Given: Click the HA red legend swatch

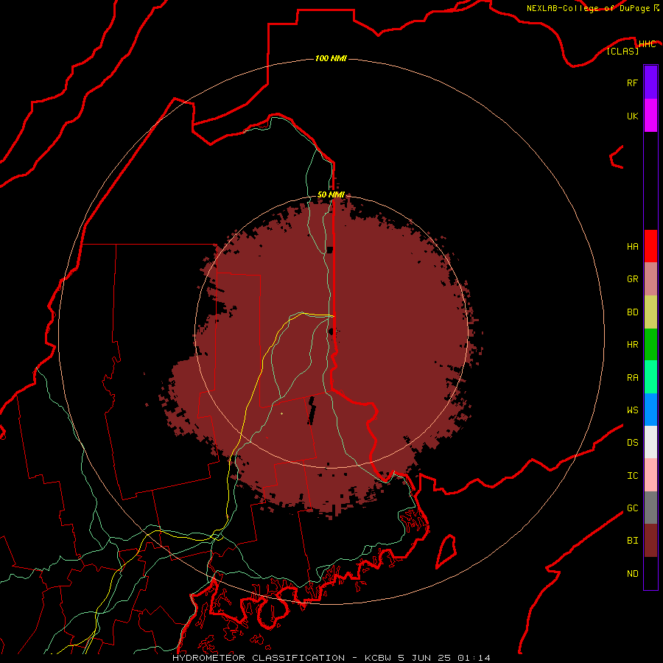Looking at the screenshot, I should click(x=650, y=246).
